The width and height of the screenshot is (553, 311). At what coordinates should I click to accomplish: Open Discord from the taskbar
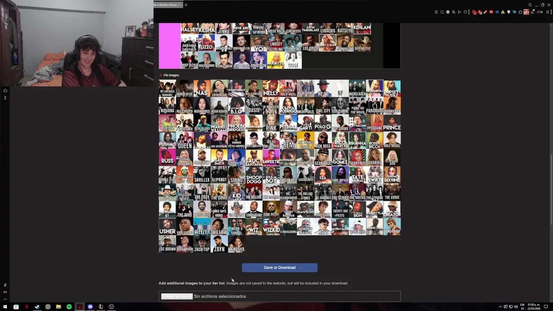point(90,307)
